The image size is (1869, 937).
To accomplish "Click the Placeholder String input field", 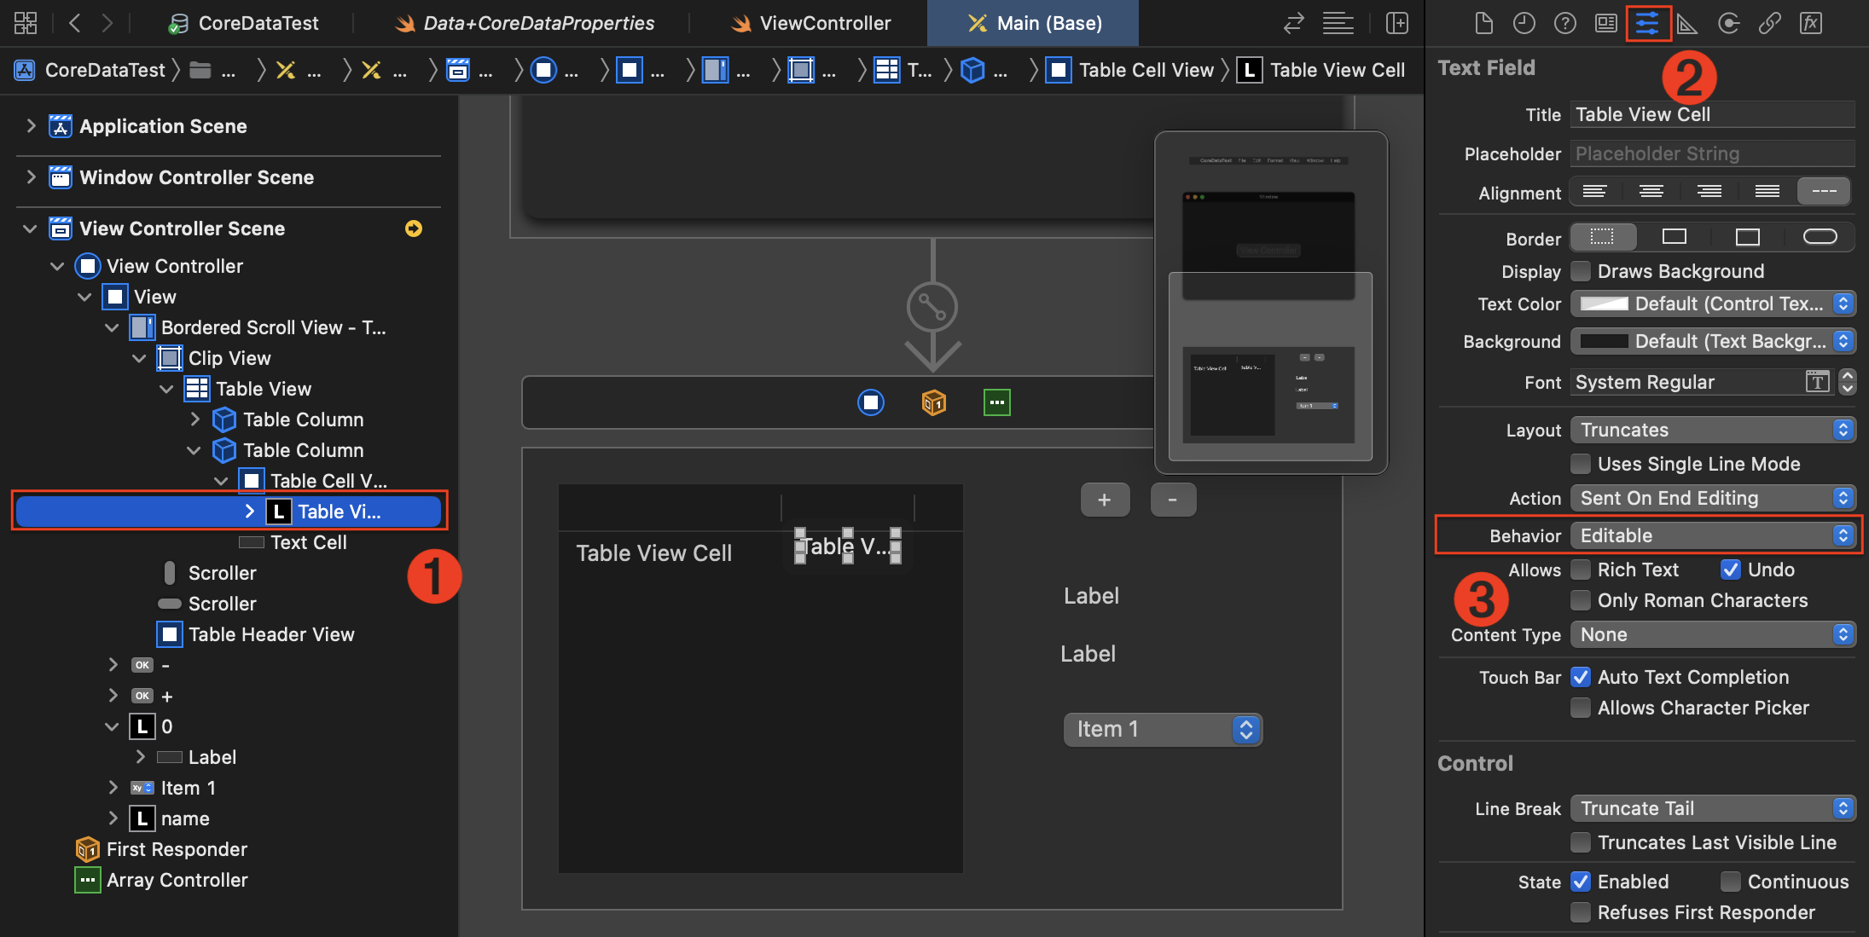I will click(1712, 153).
